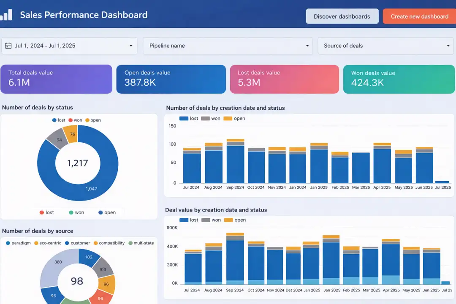Click the eco-centric legend dot
Screen dimensions: 456x304
pos(36,243)
